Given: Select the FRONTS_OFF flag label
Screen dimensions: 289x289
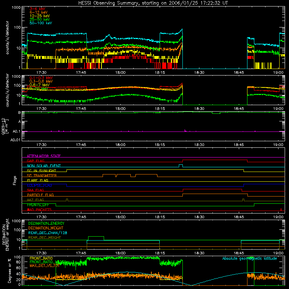Looking at the screenshot, I should (x=38, y=205).
